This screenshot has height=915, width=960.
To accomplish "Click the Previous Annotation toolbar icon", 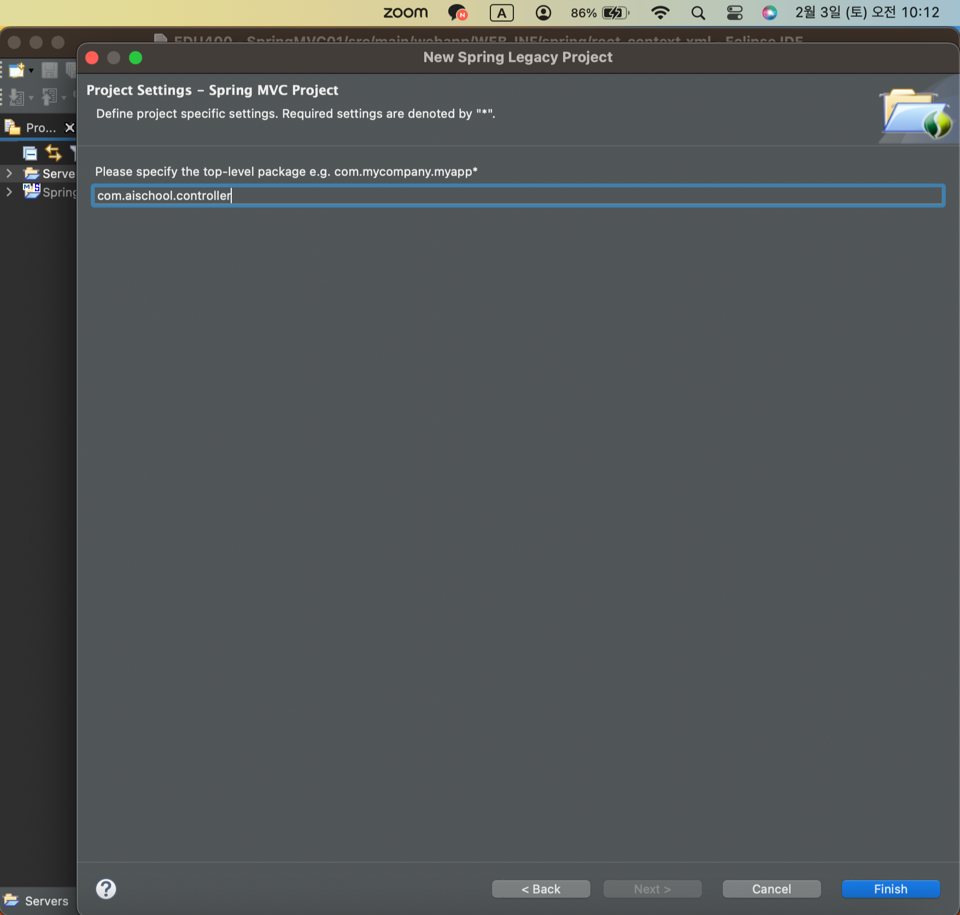I will (49, 97).
